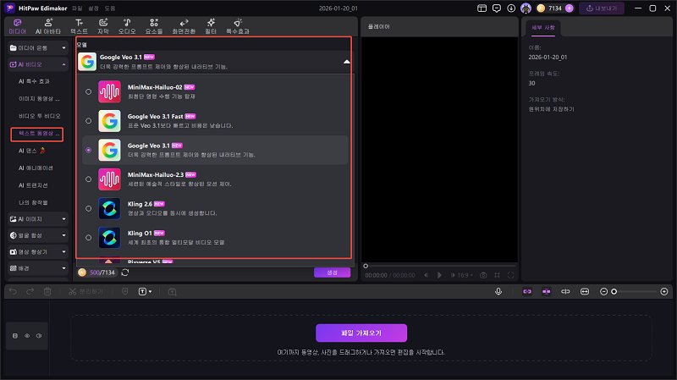Toggle the track mute speaker icon
Screen dimensions: 677x380
(x=39, y=335)
